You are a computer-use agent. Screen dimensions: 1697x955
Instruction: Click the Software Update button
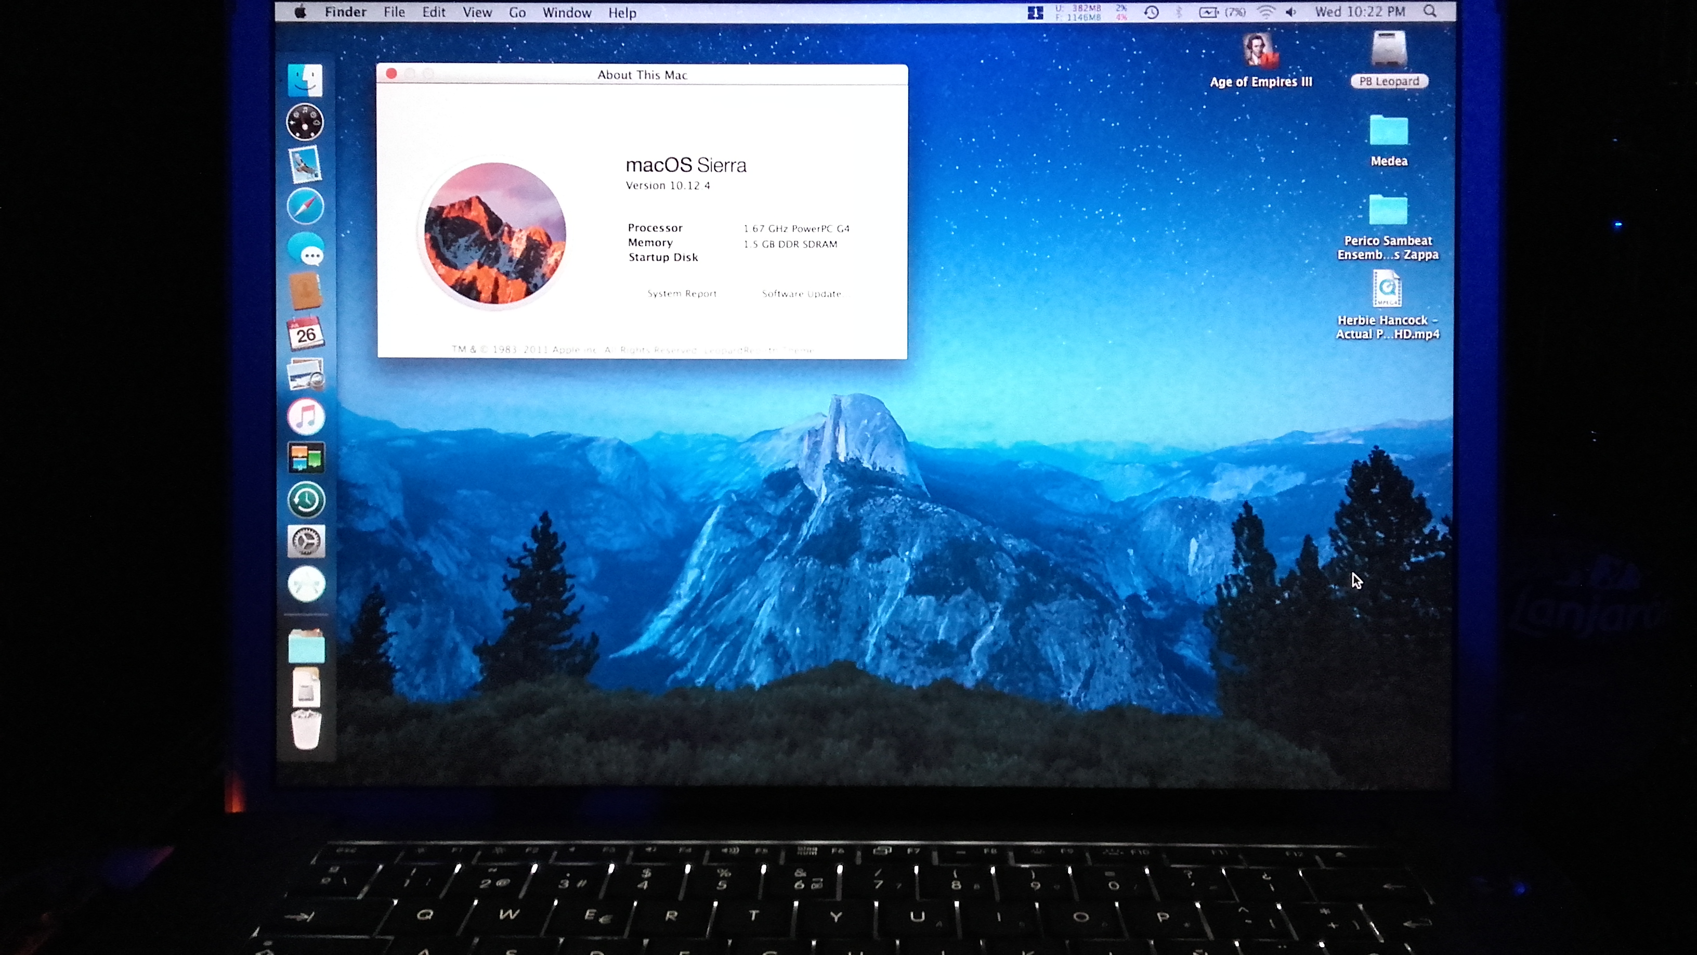[801, 294]
